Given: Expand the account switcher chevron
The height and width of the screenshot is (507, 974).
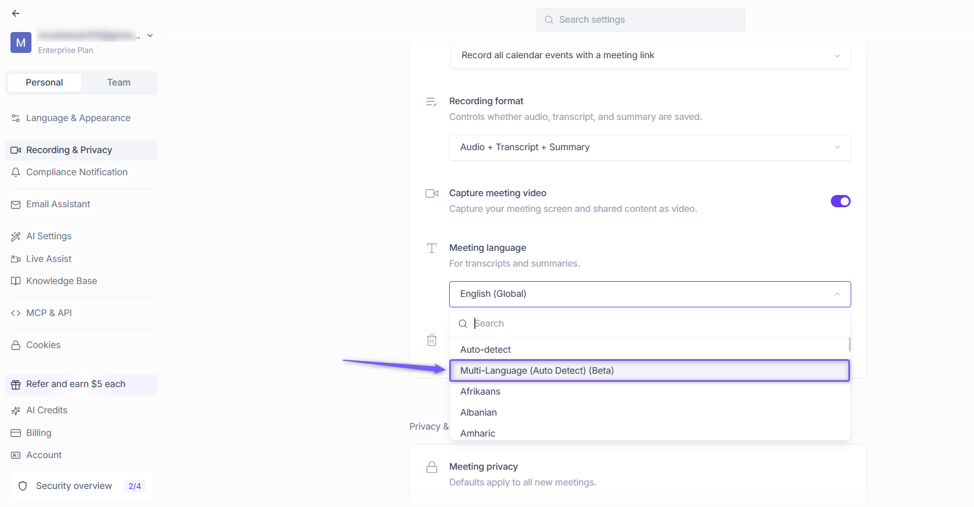Looking at the screenshot, I should 150,36.
